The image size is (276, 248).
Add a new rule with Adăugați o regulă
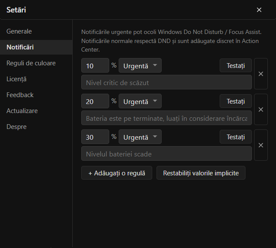117,173
